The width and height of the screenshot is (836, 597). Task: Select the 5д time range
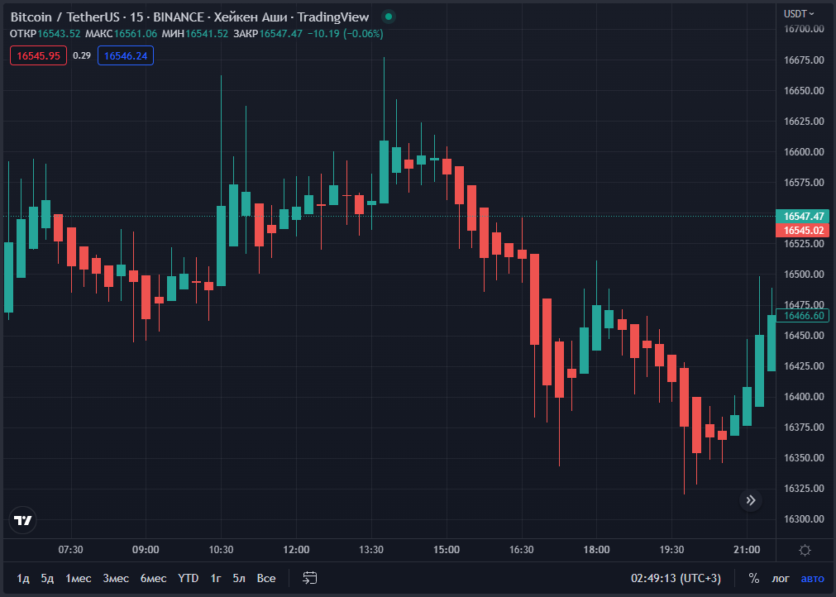tap(47, 578)
